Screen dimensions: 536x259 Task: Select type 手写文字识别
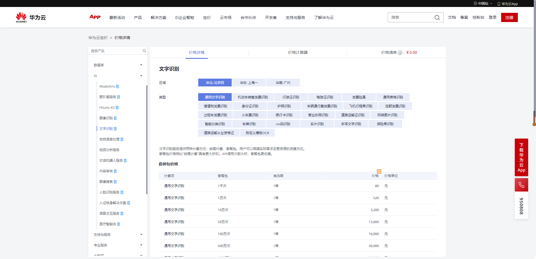tap(351, 124)
